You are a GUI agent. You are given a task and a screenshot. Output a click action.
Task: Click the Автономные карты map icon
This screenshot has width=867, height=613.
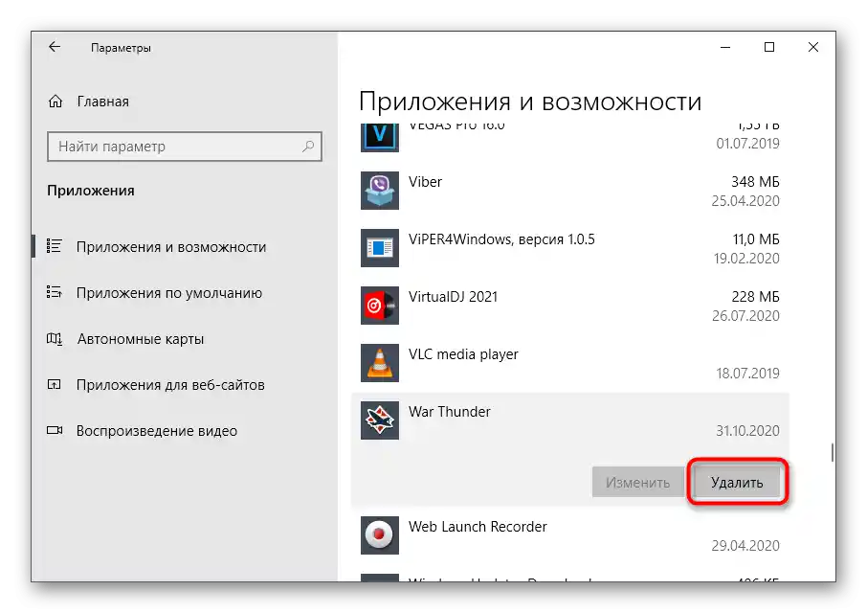coord(55,338)
